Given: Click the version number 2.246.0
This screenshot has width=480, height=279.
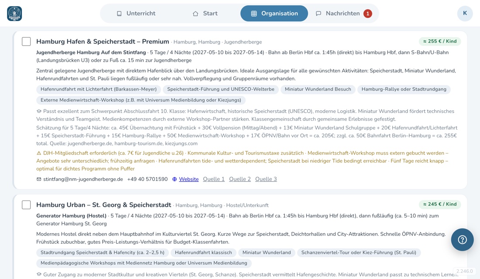Looking at the screenshot, I should (x=464, y=271).
